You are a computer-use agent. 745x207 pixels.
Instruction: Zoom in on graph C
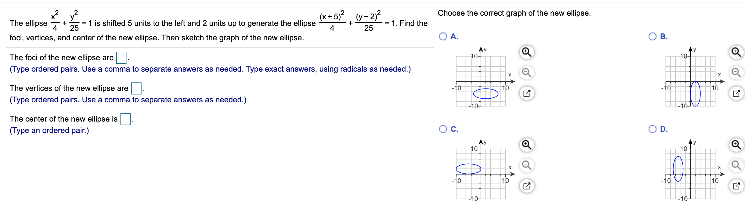pos(527,144)
